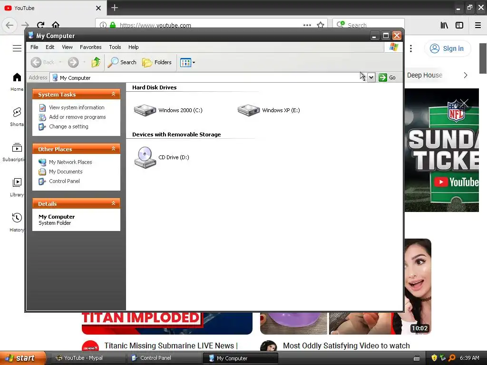The image size is (487, 365).
Task: Select the Deep House filter chip
Action: pos(425,75)
